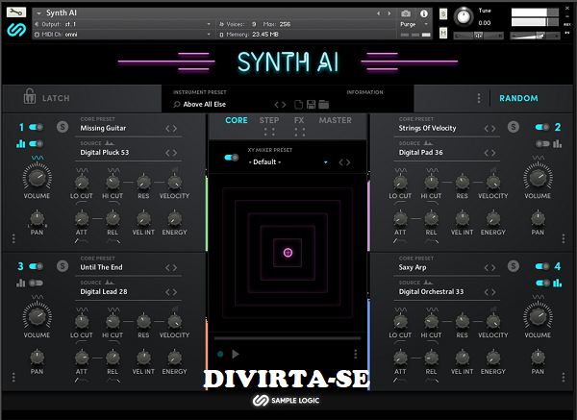This screenshot has width=577, height=420.
Task: Expand the Synth AI instrument name dropdown
Action: tap(39, 13)
